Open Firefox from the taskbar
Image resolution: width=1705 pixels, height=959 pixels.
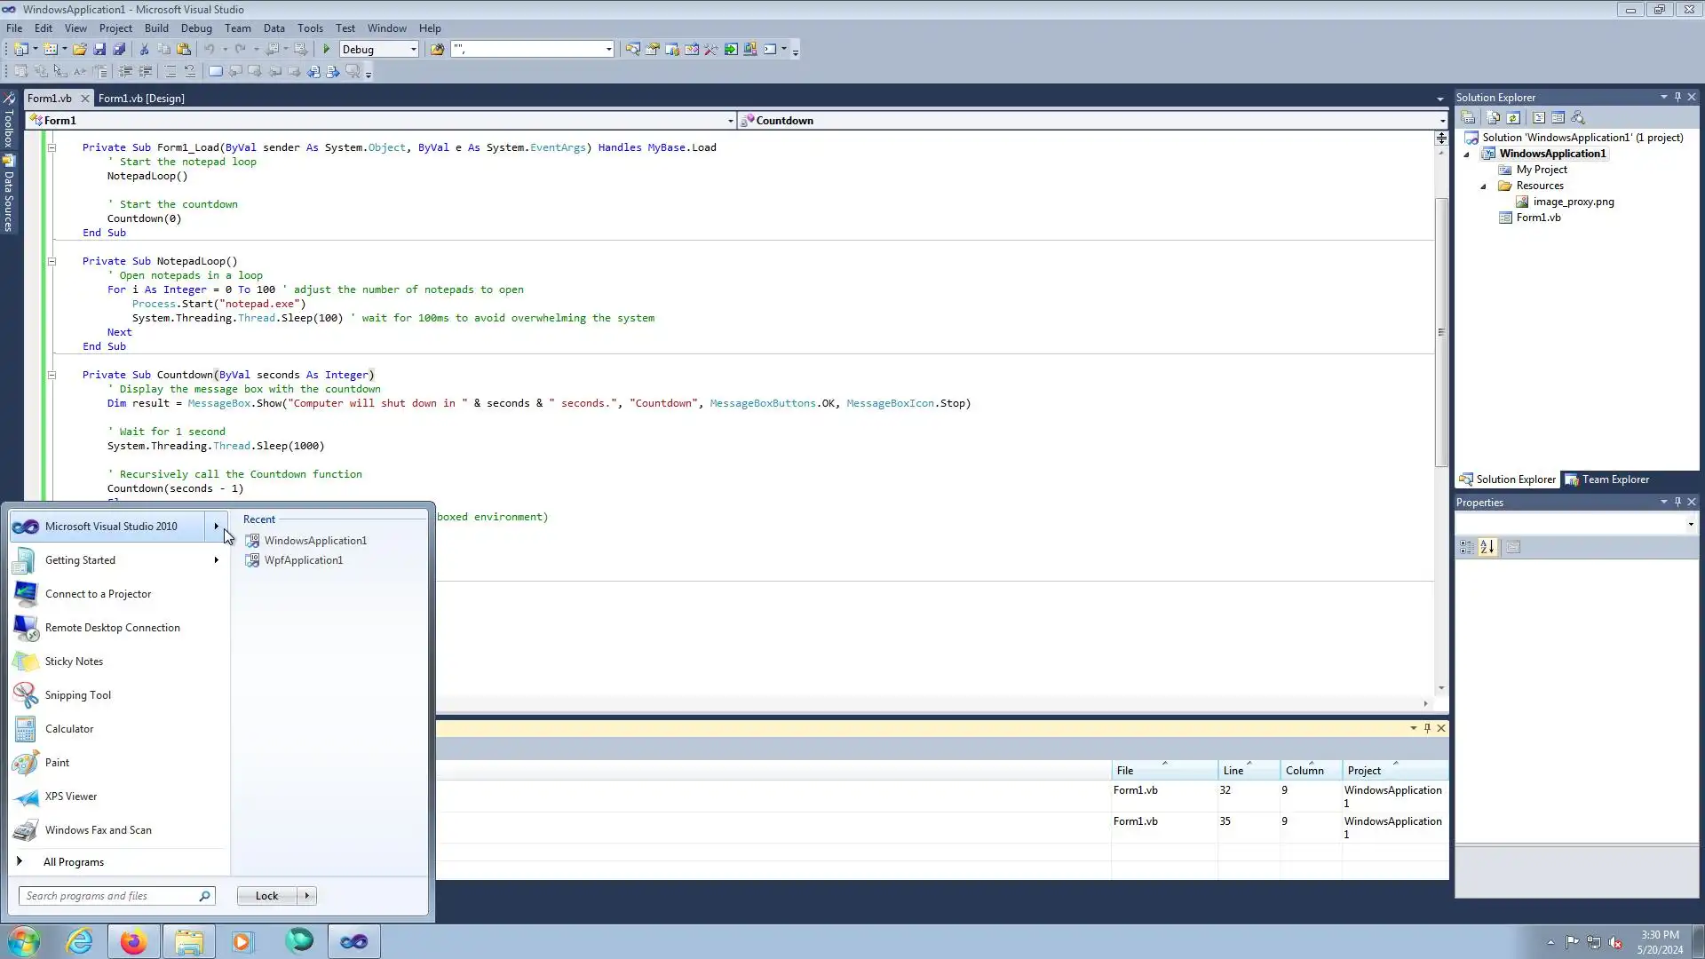point(133,941)
